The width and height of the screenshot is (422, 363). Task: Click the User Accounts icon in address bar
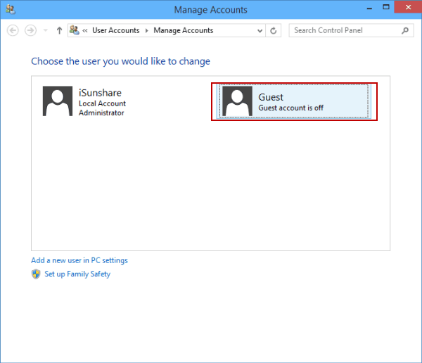click(x=75, y=30)
